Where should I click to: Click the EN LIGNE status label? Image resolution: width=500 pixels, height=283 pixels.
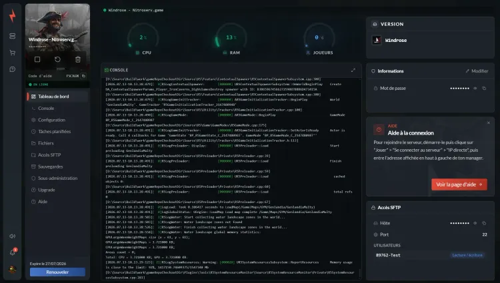tap(41, 85)
